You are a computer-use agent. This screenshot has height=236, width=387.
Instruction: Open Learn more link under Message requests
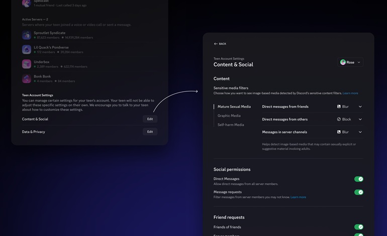298,197
